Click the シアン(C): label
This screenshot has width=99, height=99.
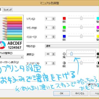click(31, 19)
